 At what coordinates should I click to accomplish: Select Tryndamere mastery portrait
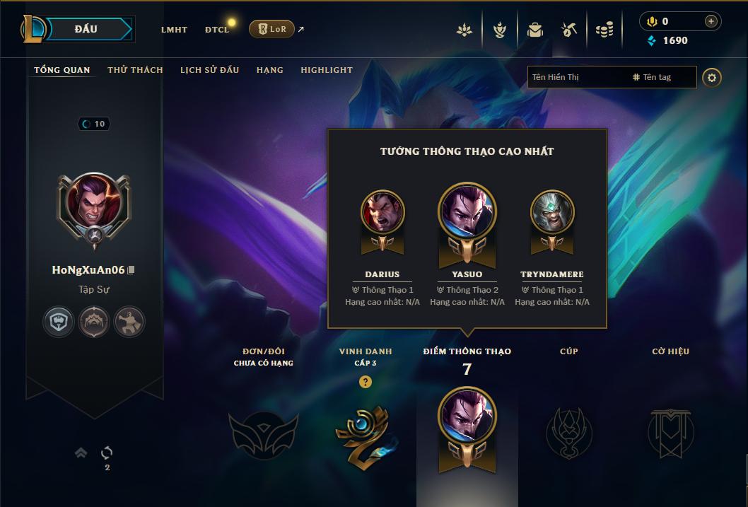tap(552, 211)
